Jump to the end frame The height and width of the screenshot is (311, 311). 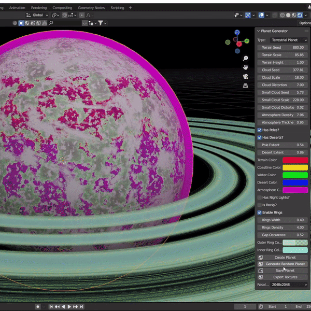pyautogui.click(x=81, y=307)
